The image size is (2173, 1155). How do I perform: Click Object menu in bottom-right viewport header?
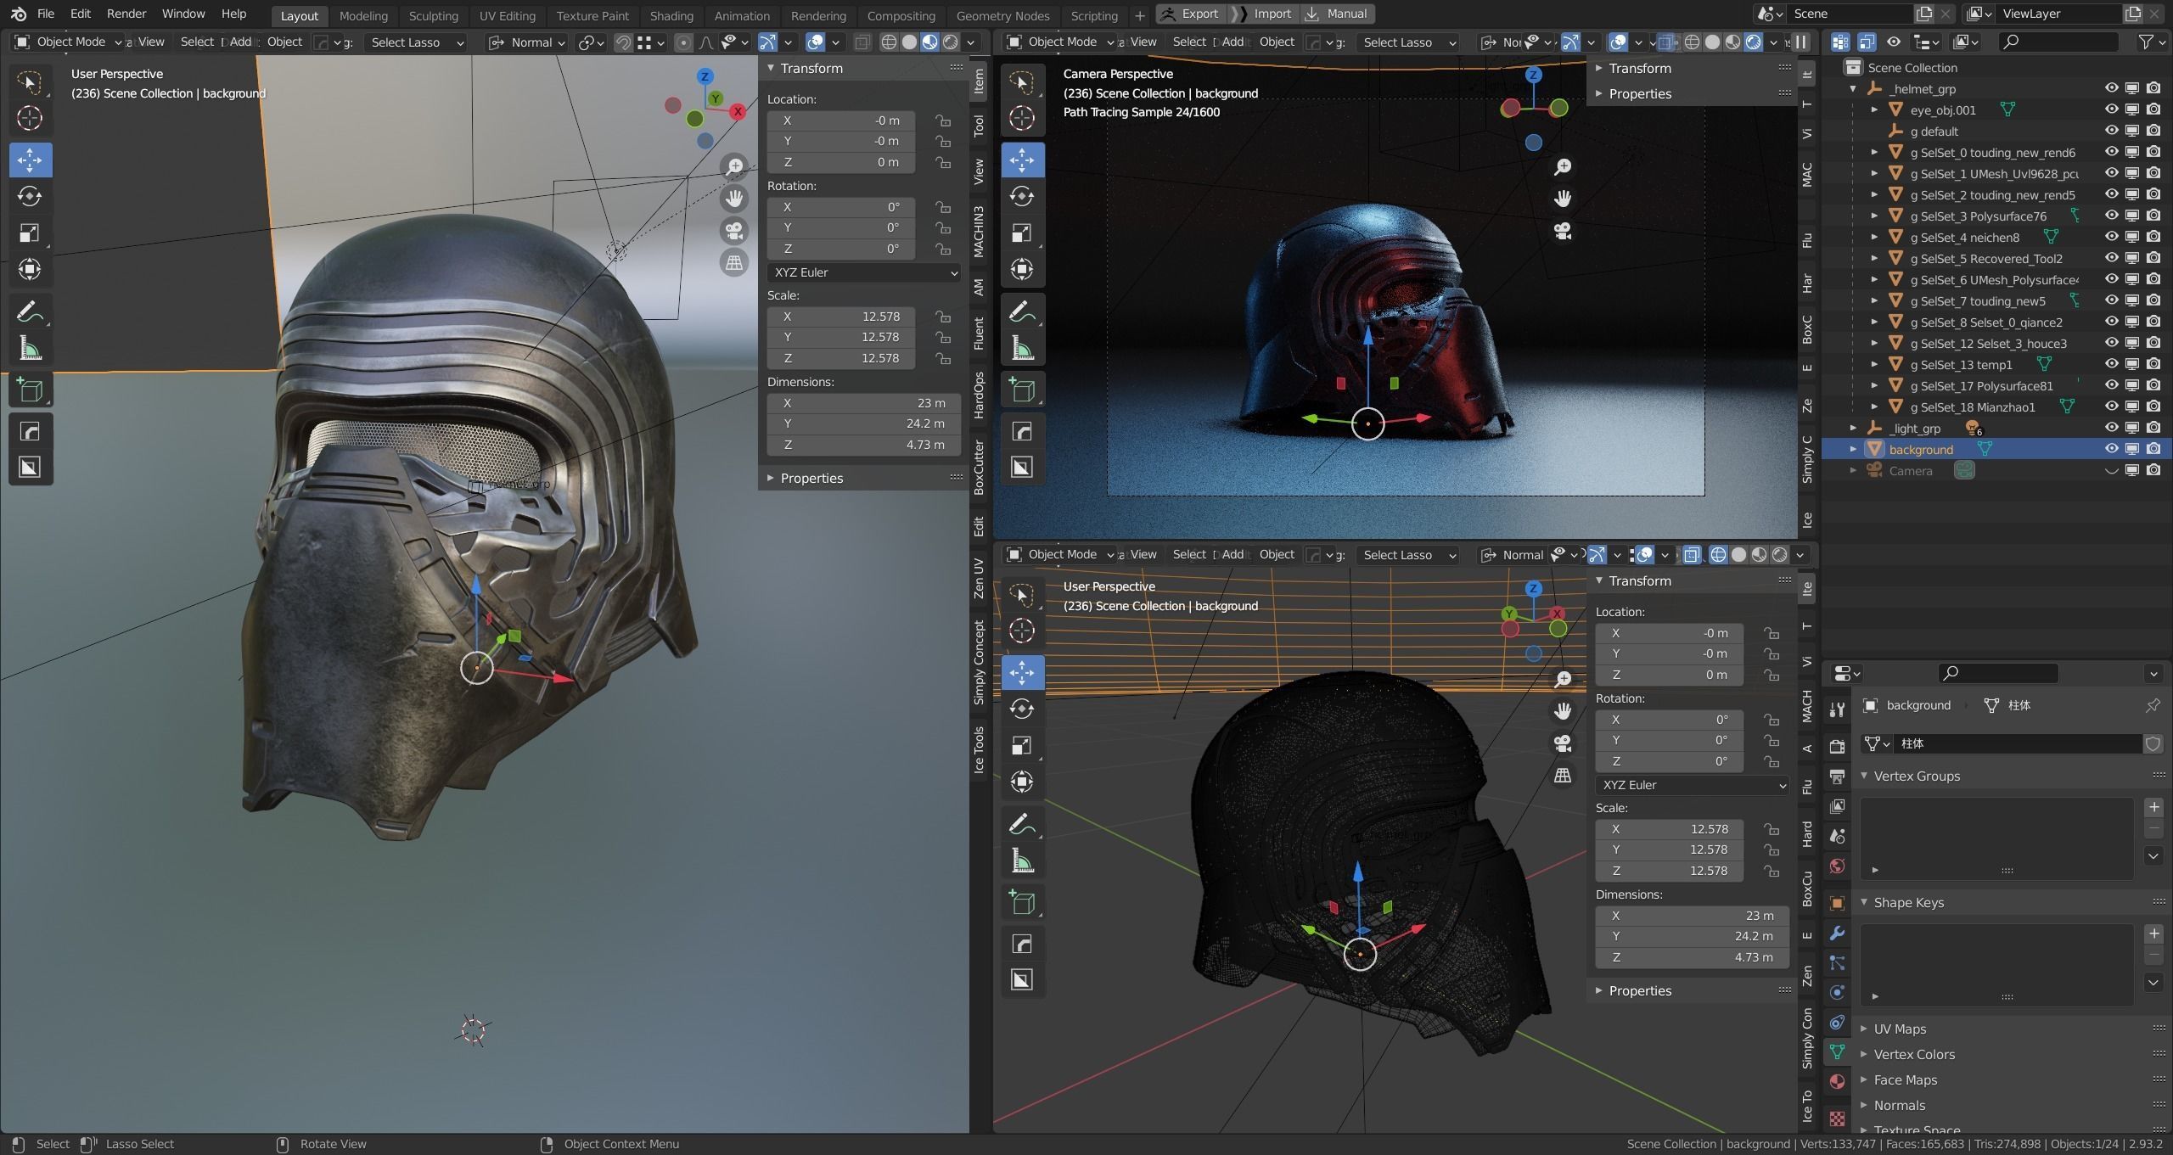pos(1277,554)
